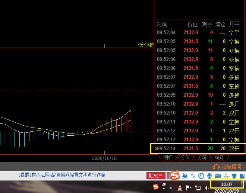Select the 09:52:04 空平 trade row
The image size is (246, 193).
(x=198, y=33)
